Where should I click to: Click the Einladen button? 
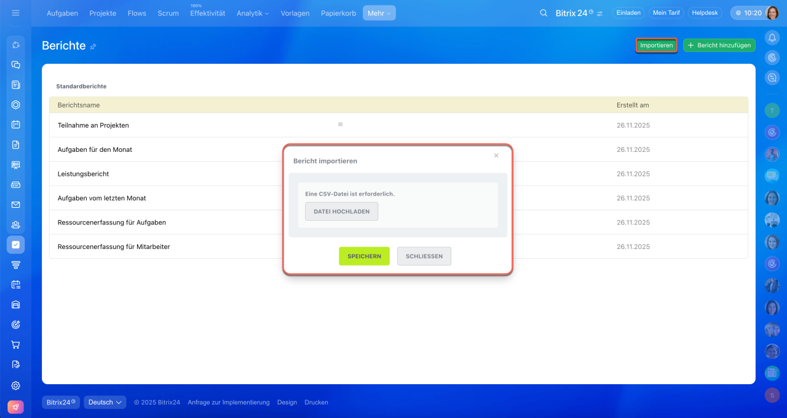click(x=628, y=12)
